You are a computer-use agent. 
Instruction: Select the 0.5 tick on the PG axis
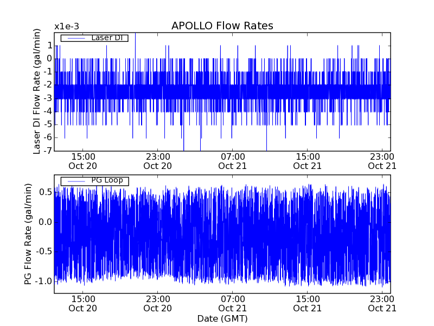tap(45, 192)
